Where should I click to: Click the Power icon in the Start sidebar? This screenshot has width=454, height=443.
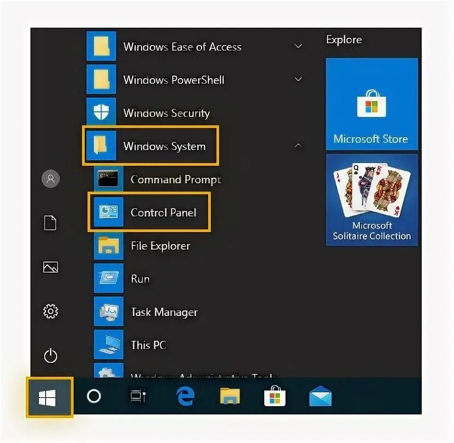click(x=50, y=356)
